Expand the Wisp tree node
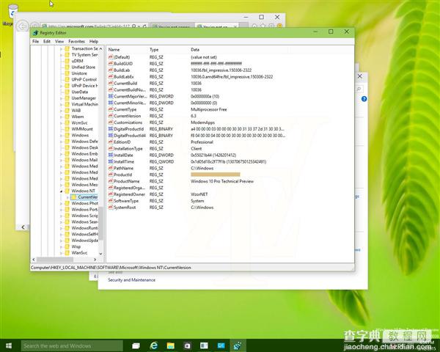The image size is (440, 352). 62,246
